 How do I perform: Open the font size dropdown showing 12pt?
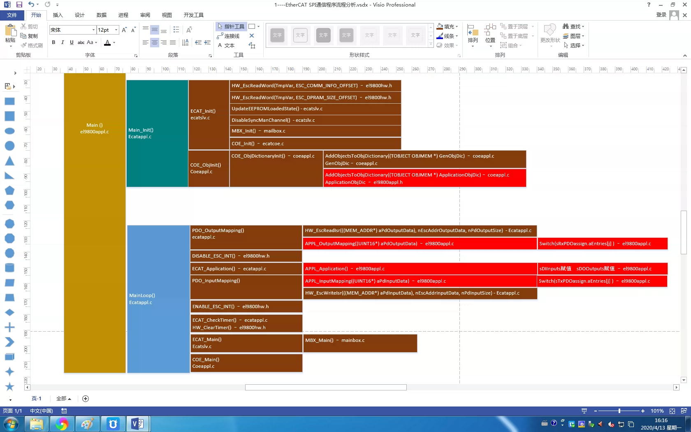[108, 30]
